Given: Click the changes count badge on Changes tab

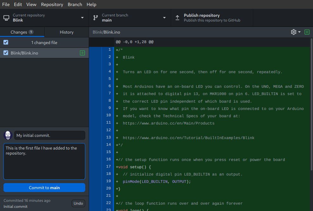Looking at the screenshot, I should pos(31,32).
